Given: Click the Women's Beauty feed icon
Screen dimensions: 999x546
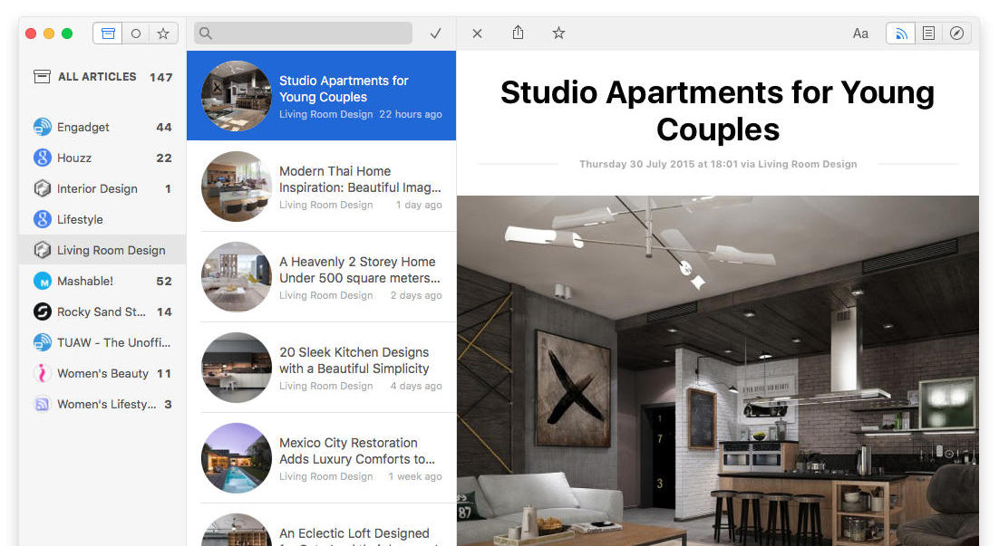Looking at the screenshot, I should (x=42, y=373).
